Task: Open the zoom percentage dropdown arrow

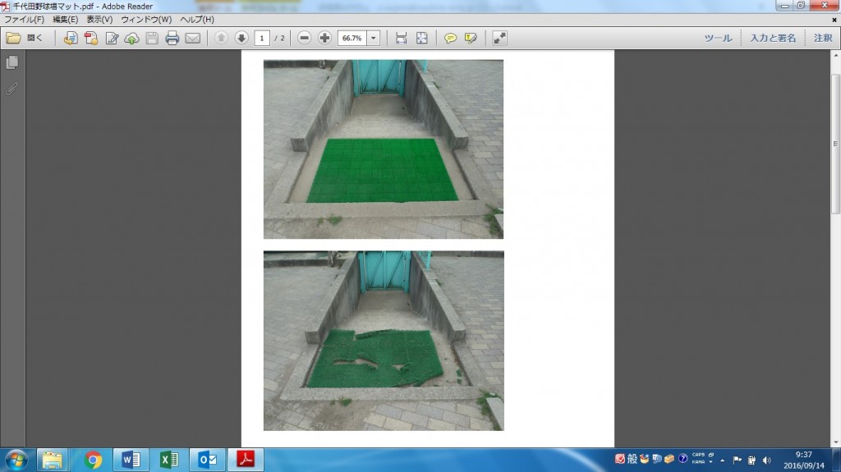Action: click(x=374, y=38)
